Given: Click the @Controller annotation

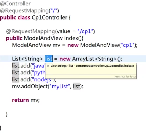Looking at the screenshot, I should coord(15,4).
